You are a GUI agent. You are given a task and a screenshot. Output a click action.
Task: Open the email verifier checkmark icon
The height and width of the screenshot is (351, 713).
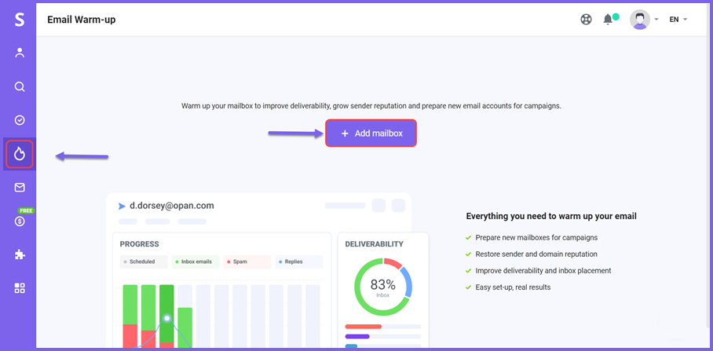(x=20, y=120)
